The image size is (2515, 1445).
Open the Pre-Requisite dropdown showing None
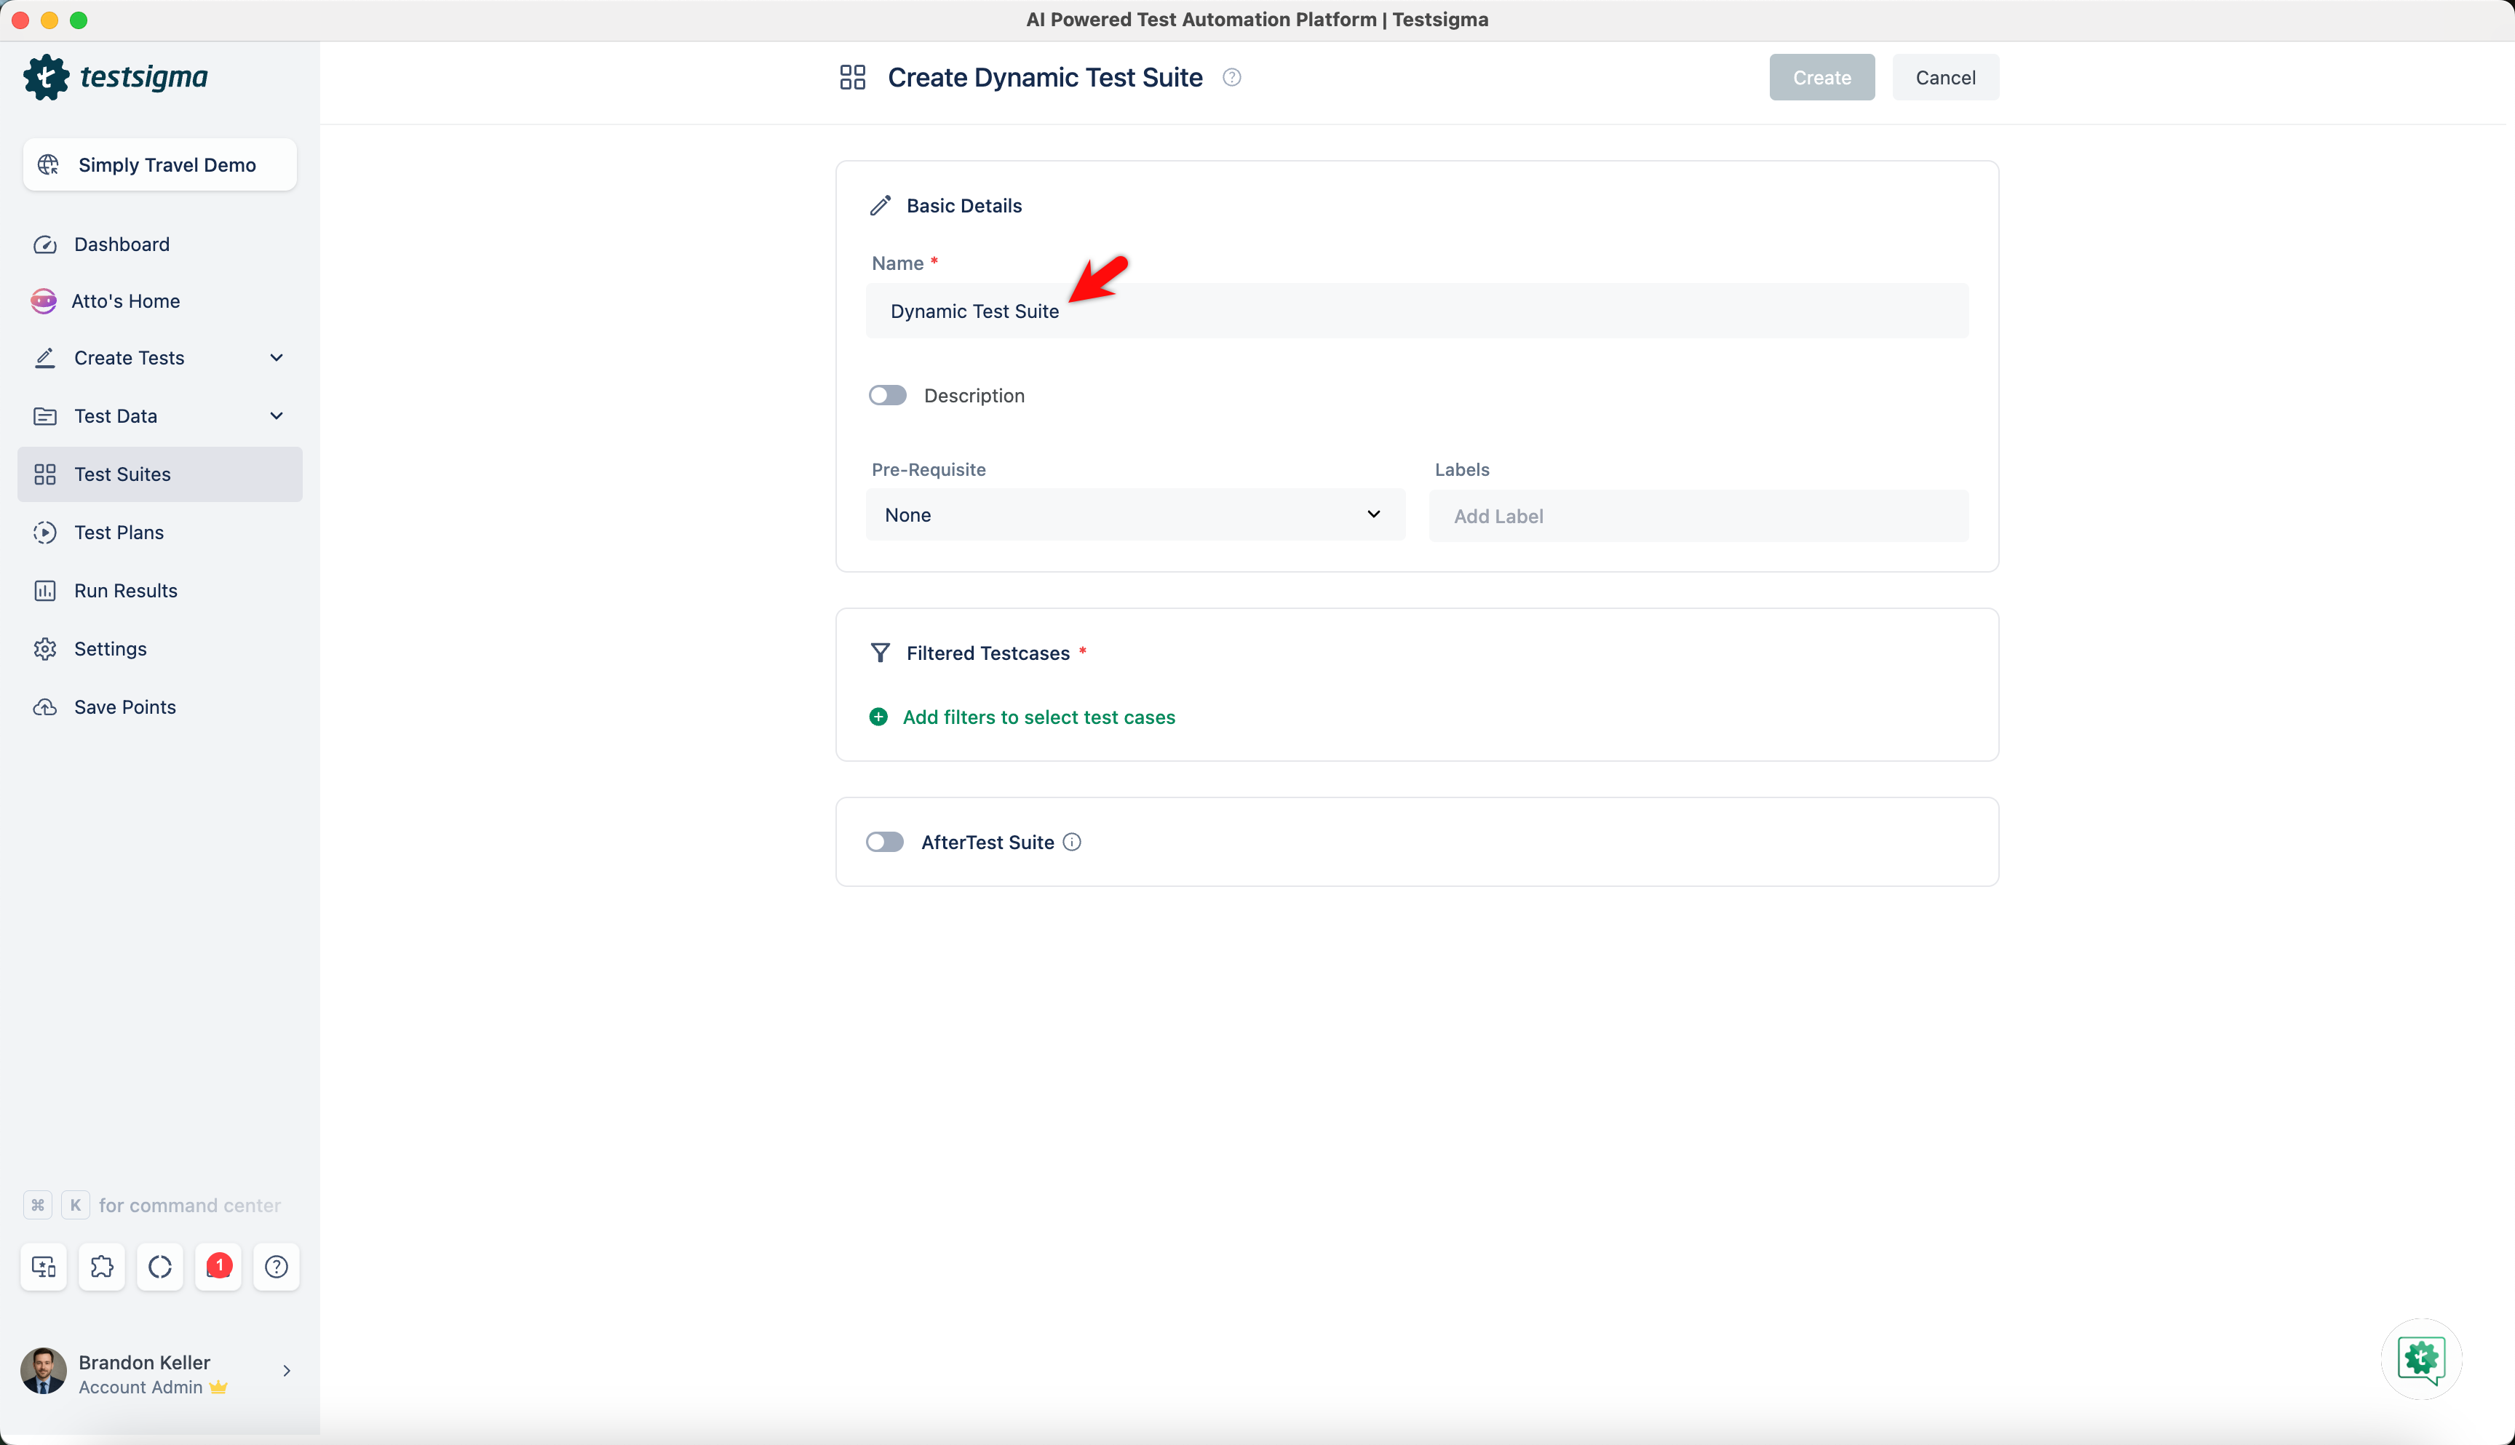click(1134, 514)
